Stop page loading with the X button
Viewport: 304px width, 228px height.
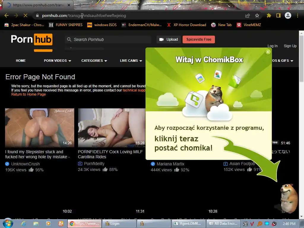click(x=26, y=15)
